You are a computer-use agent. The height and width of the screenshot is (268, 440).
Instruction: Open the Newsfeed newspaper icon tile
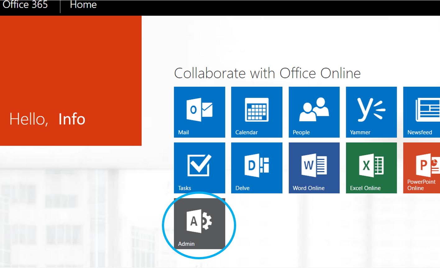click(x=427, y=109)
